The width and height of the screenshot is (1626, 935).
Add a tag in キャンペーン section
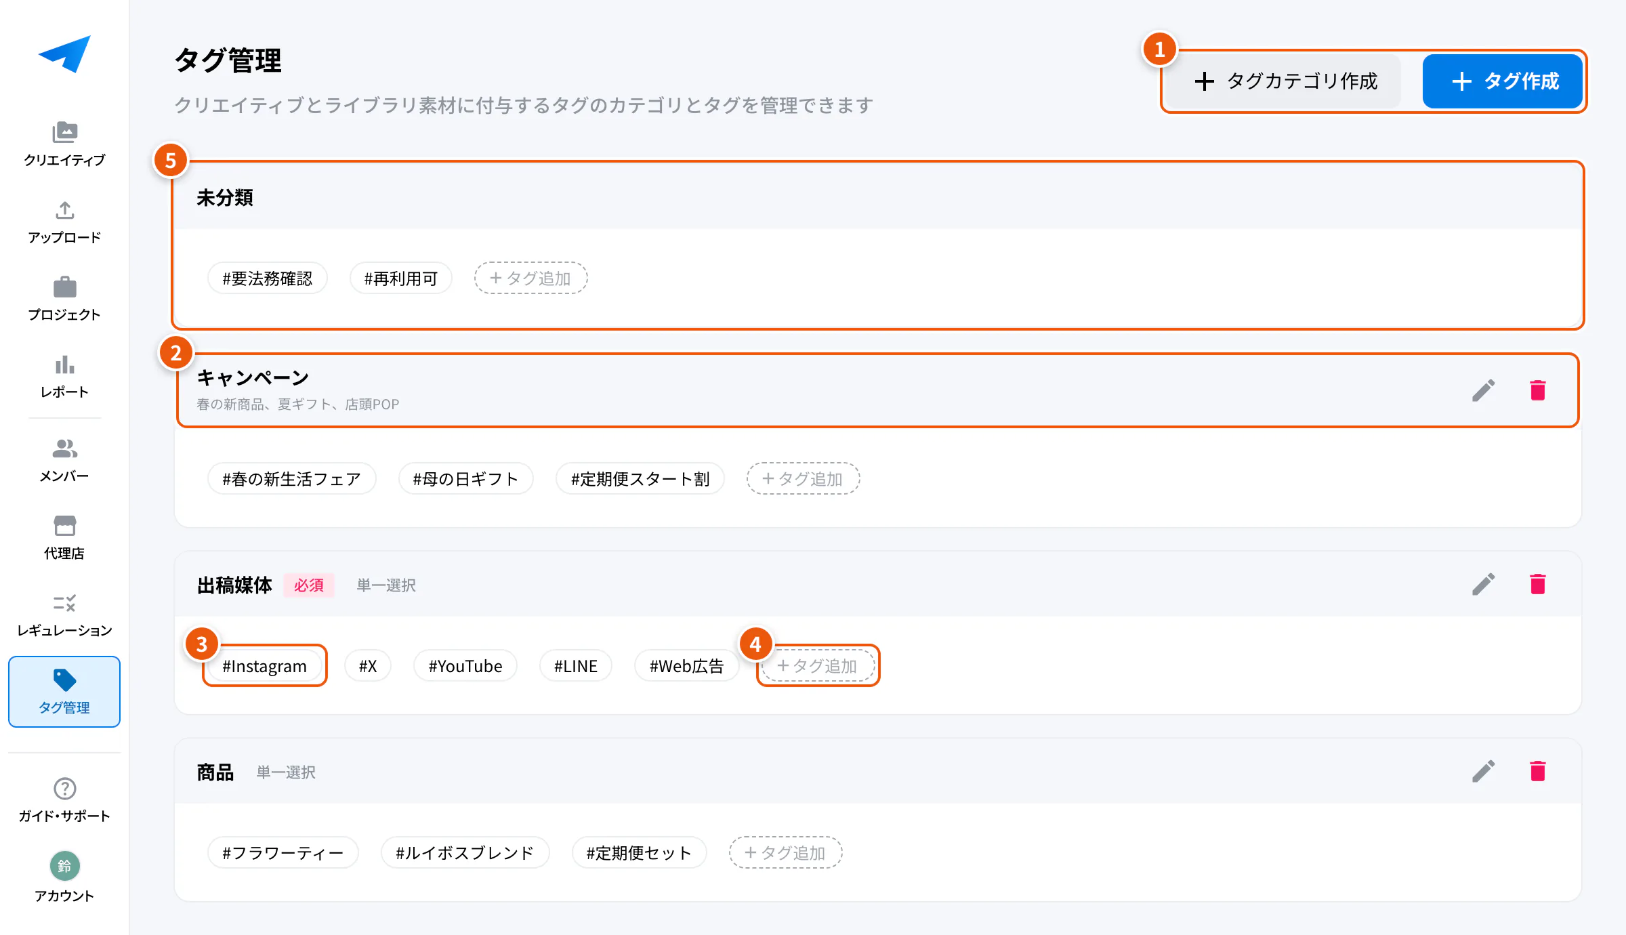(x=803, y=478)
